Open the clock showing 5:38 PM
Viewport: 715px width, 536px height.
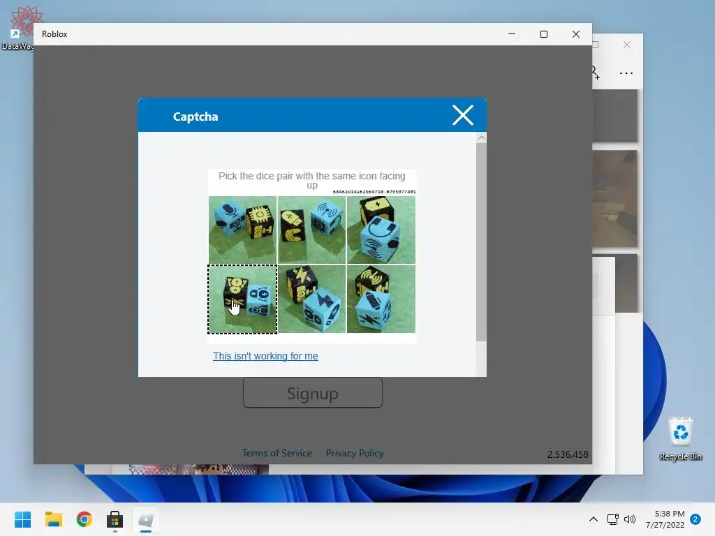click(665, 519)
